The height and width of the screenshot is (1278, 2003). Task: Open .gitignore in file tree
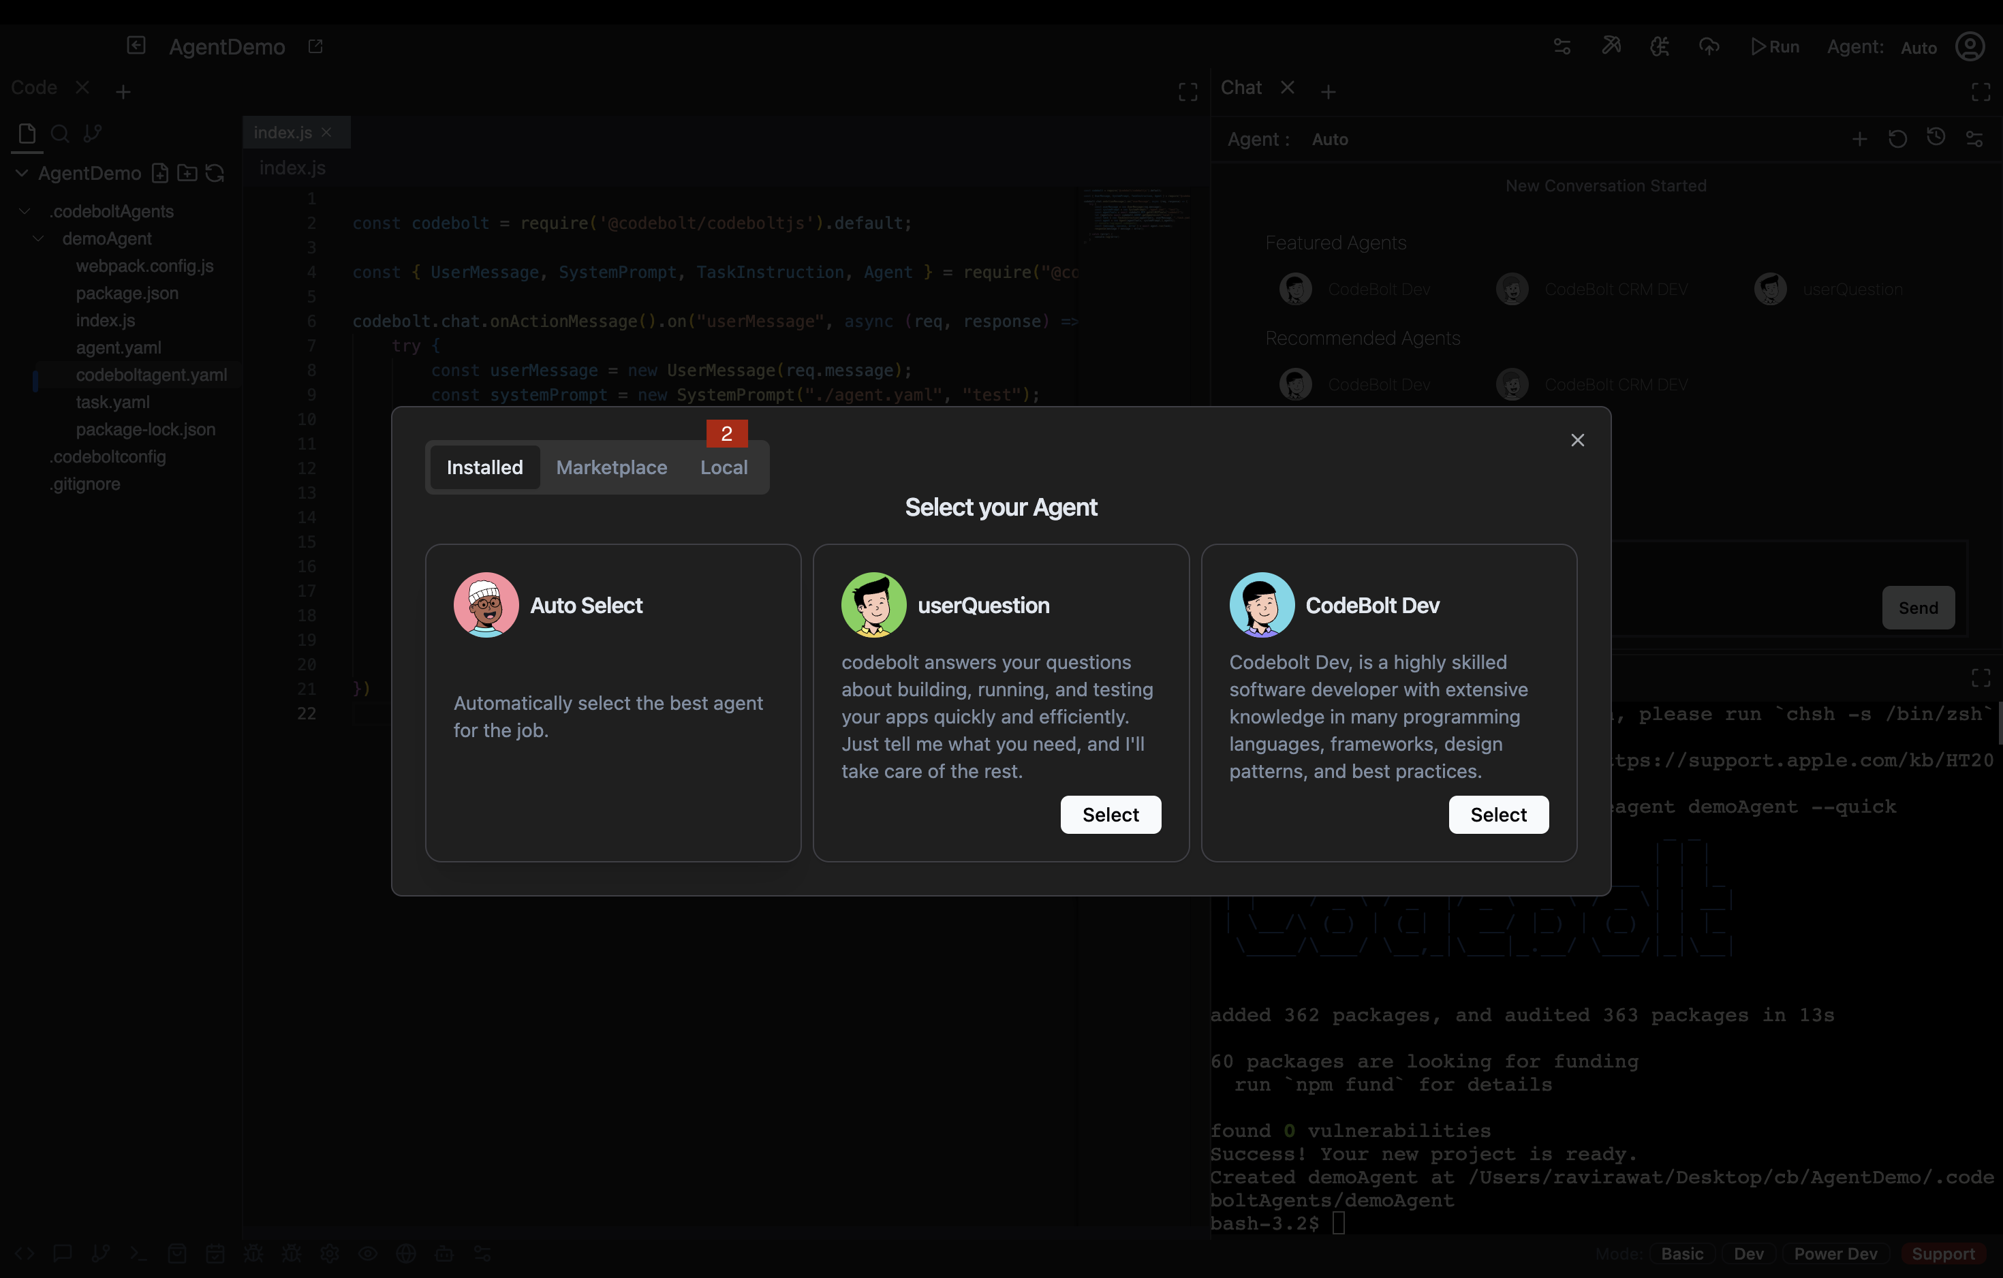(x=85, y=484)
